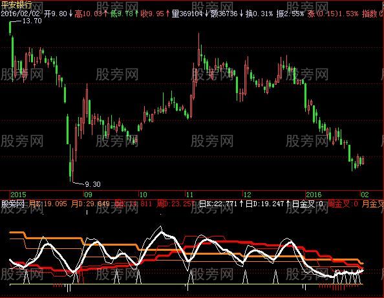Image resolution: width=384 pixels, height=298 pixels.
Task: Click the 振2.55% amplitude readout
Action: tap(290, 13)
